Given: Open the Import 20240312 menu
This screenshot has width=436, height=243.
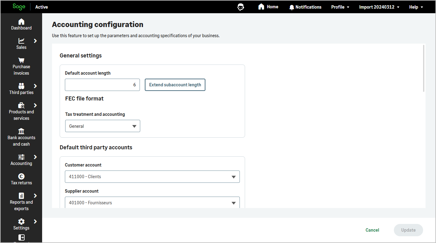Looking at the screenshot, I should pyautogui.click(x=379, y=7).
